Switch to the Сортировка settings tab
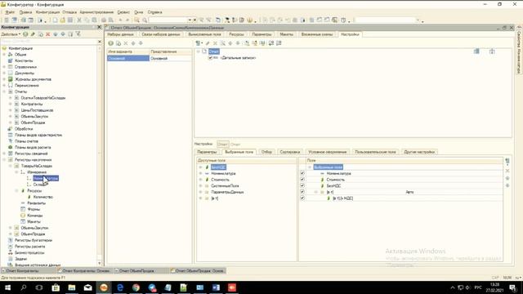Viewport: 523px width, 294px height. (290, 152)
